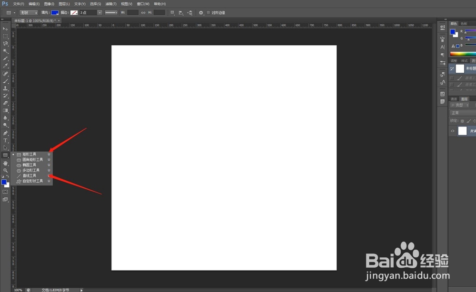Toggle lock image pixels brush icon
The image size is (476, 292).
point(468,121)
